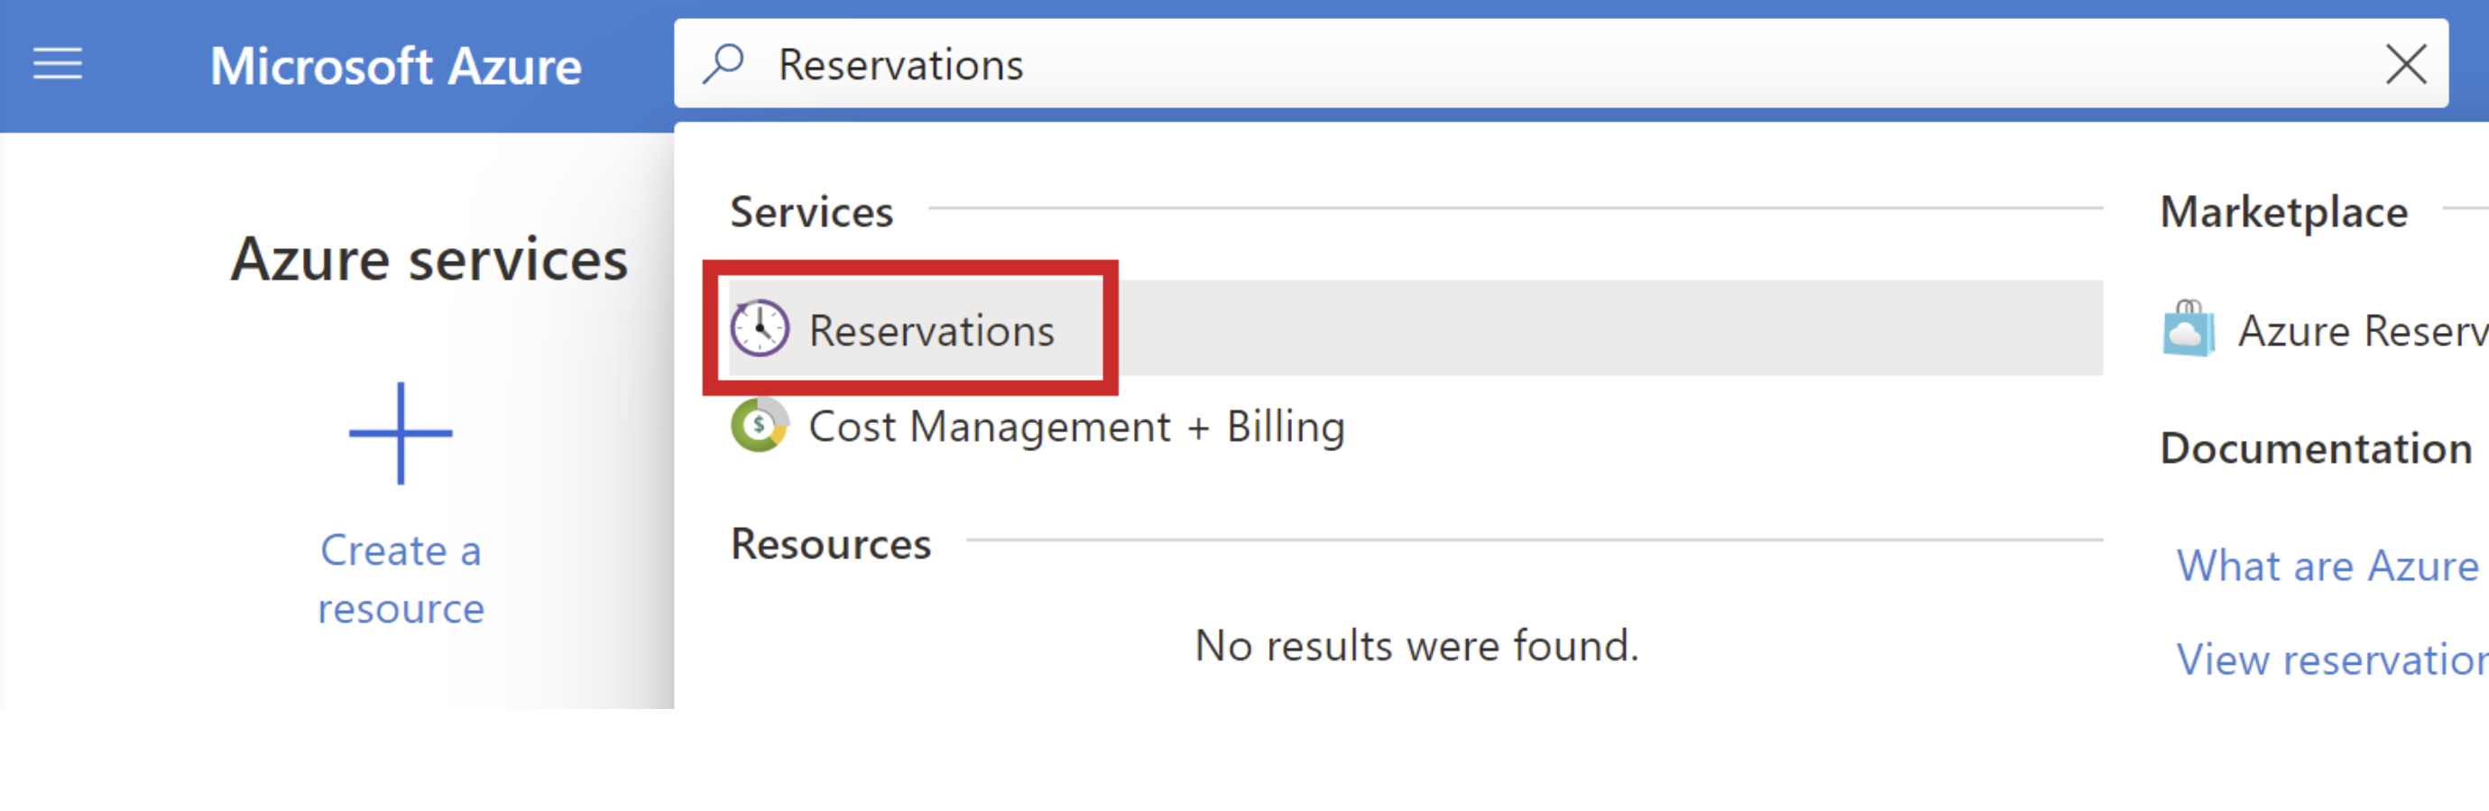Expand the Resources section

coord(831,543)
